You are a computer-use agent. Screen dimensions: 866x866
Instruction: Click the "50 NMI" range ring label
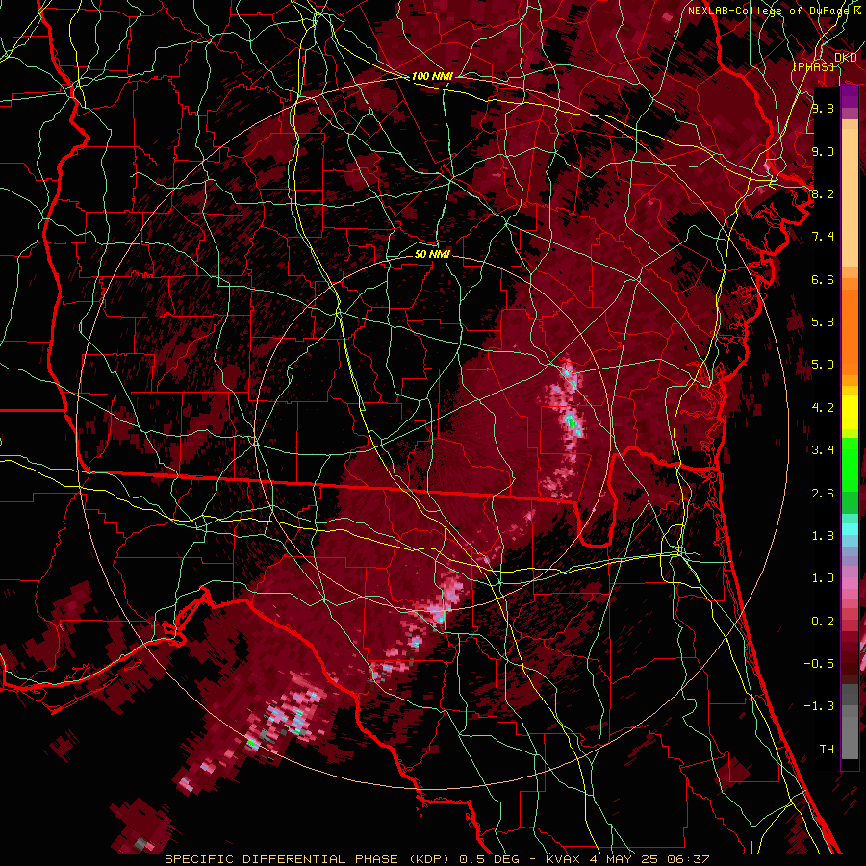(x=432, y=254)
